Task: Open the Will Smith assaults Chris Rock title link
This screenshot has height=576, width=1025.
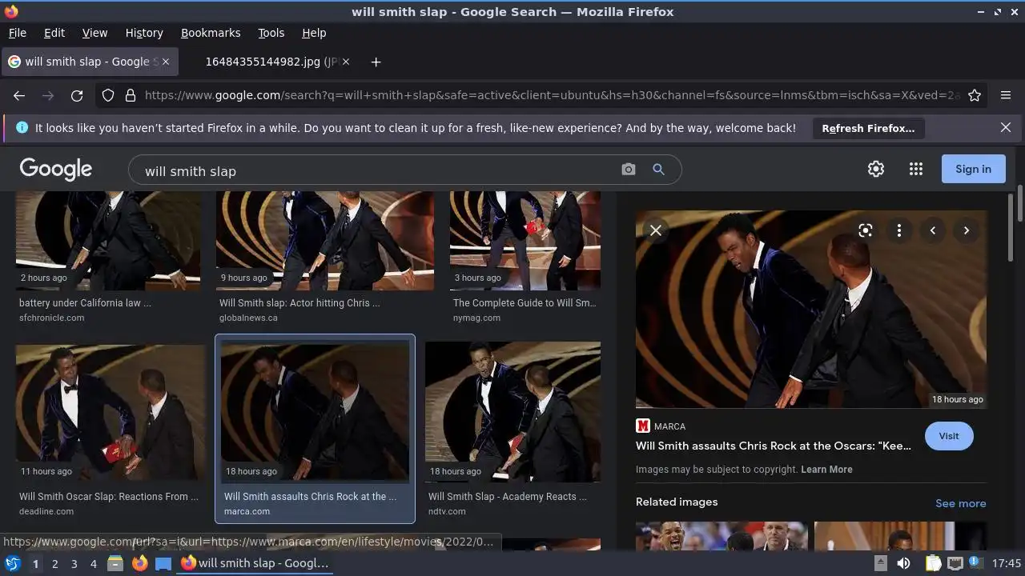Action: 774,446
